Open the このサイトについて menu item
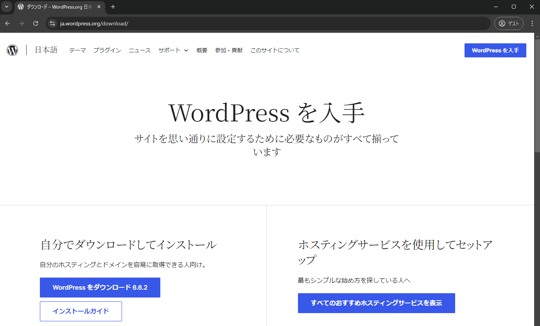Screen dimensions: 540x326 [x=275, y=50]
